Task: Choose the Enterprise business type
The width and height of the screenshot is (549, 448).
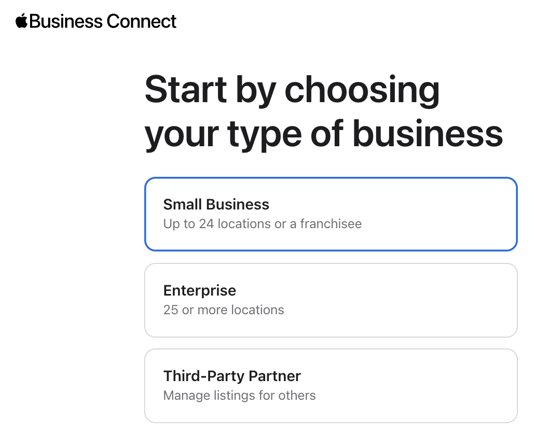Action: tap(331, 300)
